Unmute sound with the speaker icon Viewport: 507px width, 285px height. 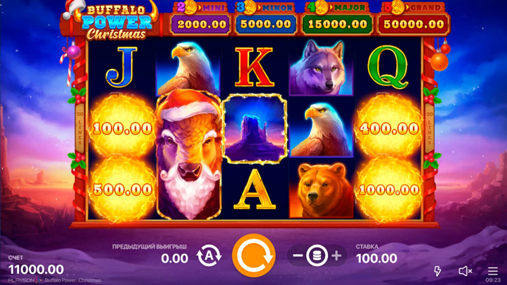coord(465,271)
